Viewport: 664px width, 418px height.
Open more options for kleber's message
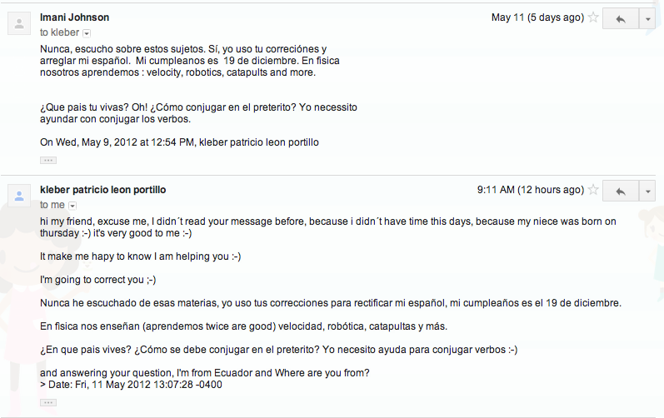coord(647,191)
